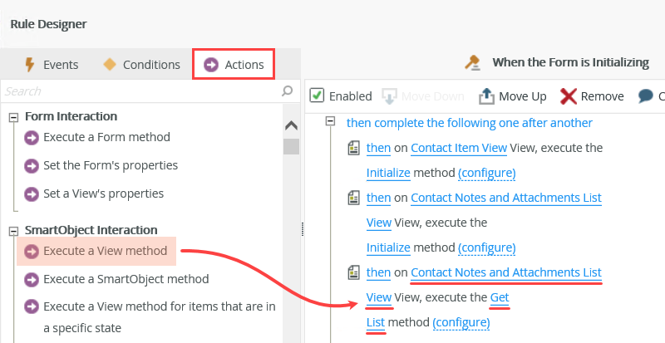Click the search magnifier icon
This screenshot has height=343, width=665.
point(288,91)
